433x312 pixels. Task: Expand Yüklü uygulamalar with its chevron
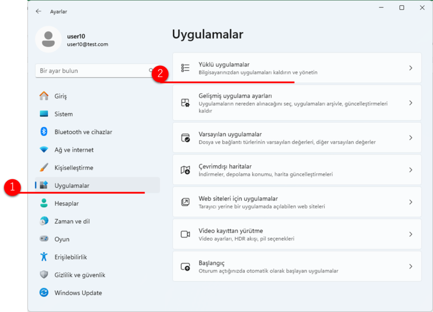(411, 68)
